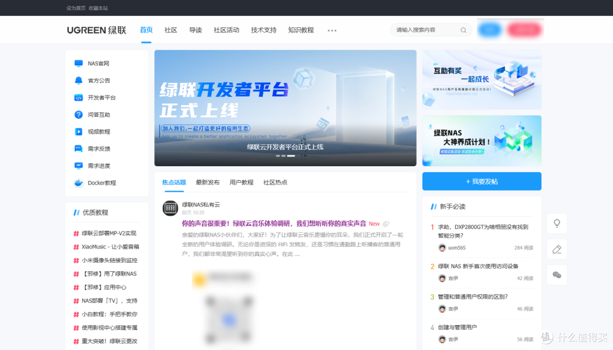
Task: Click the lightbulb icon on right sidebar
Action: (x=557, y=224)
